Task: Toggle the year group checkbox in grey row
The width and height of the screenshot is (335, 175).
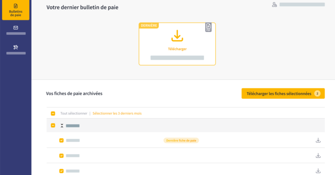Action: pos(53,126)
